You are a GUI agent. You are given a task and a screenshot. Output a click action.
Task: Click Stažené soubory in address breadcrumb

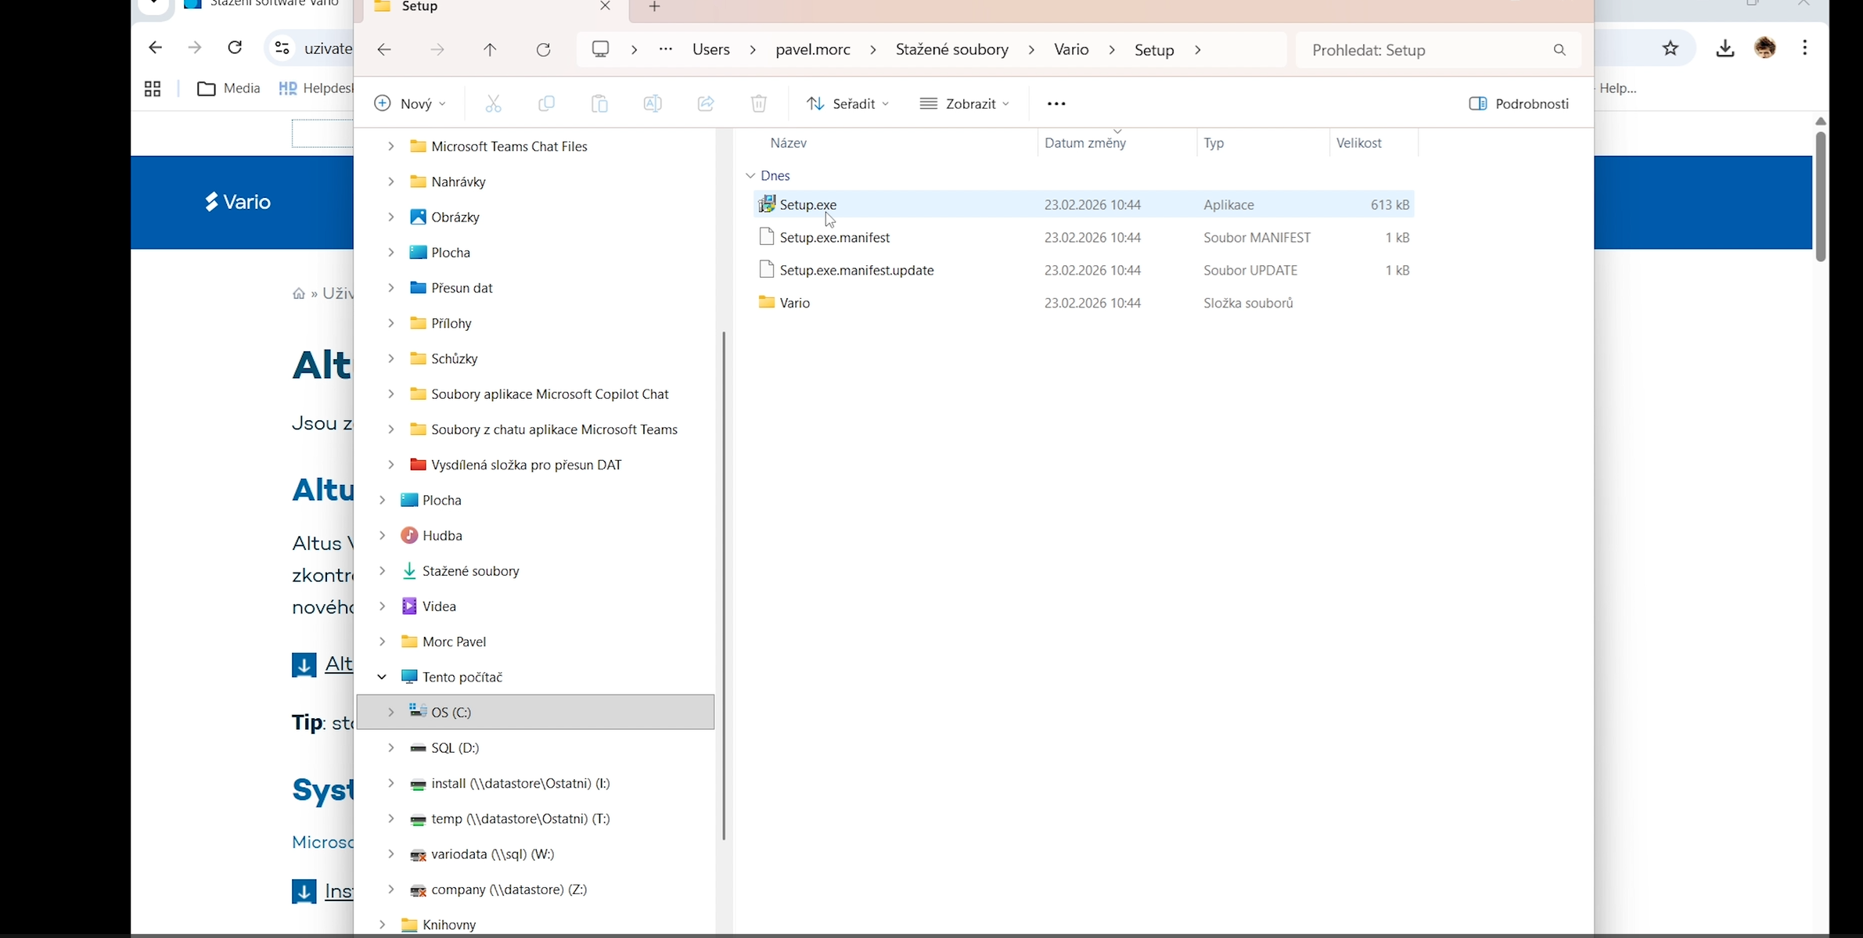951,50
